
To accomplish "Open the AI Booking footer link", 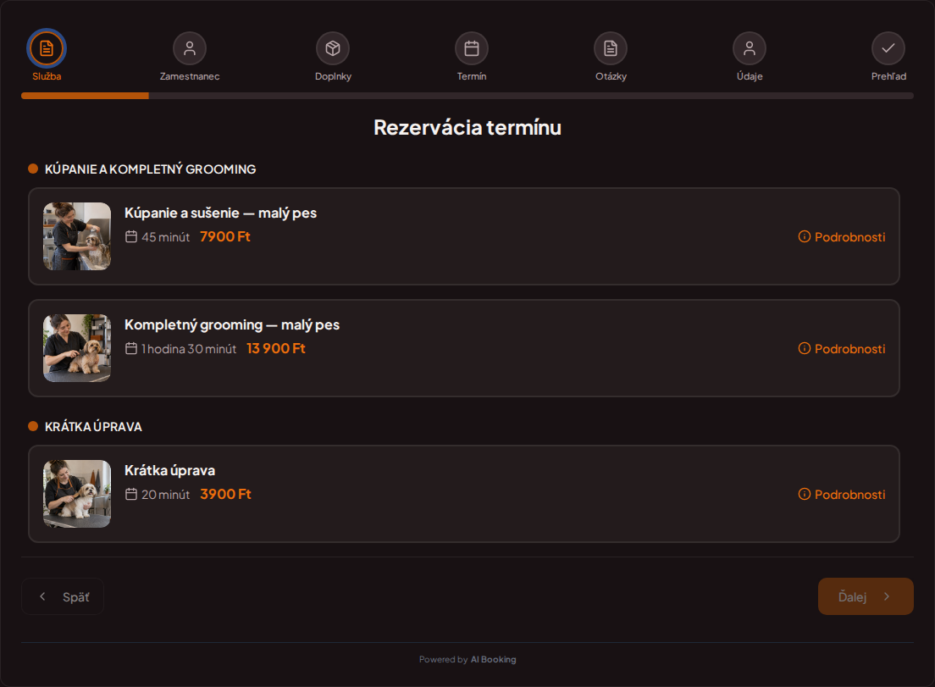I will (493, 660).
